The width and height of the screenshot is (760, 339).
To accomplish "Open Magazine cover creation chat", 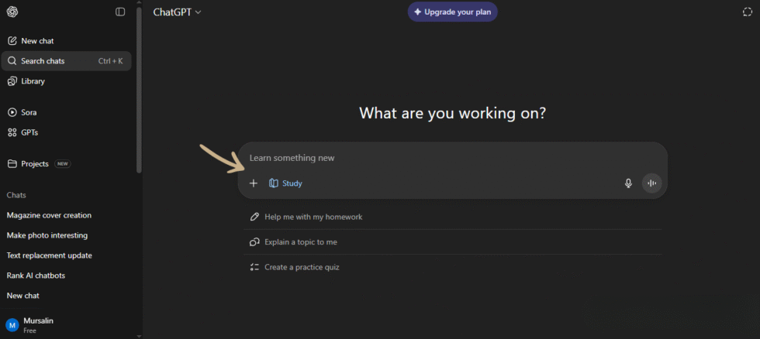I will click(49, 215).
